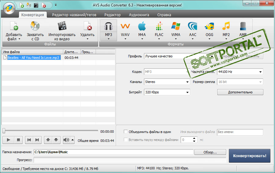Image resolution: width=275 pixels, height=173 pixels.
Task: Click the Размер сэмпла 16 bit box
Action: pyautogui.click(x=240, y=82)
